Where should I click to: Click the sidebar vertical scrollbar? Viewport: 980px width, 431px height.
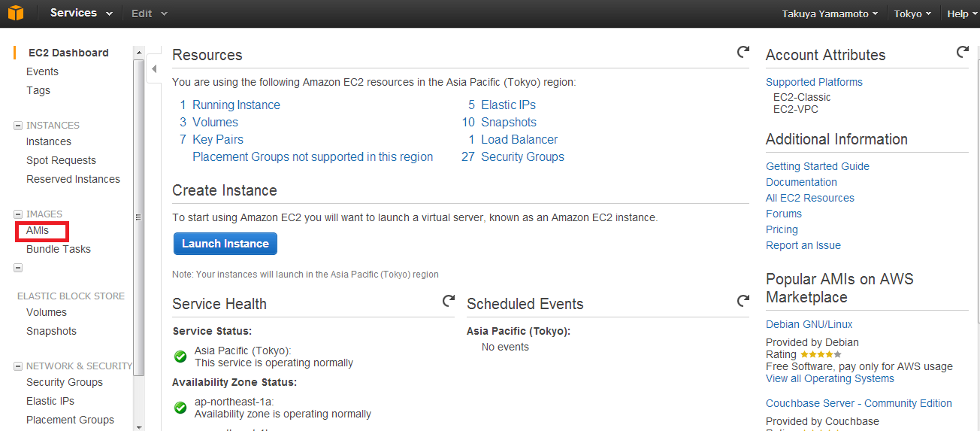click(138, 216)
